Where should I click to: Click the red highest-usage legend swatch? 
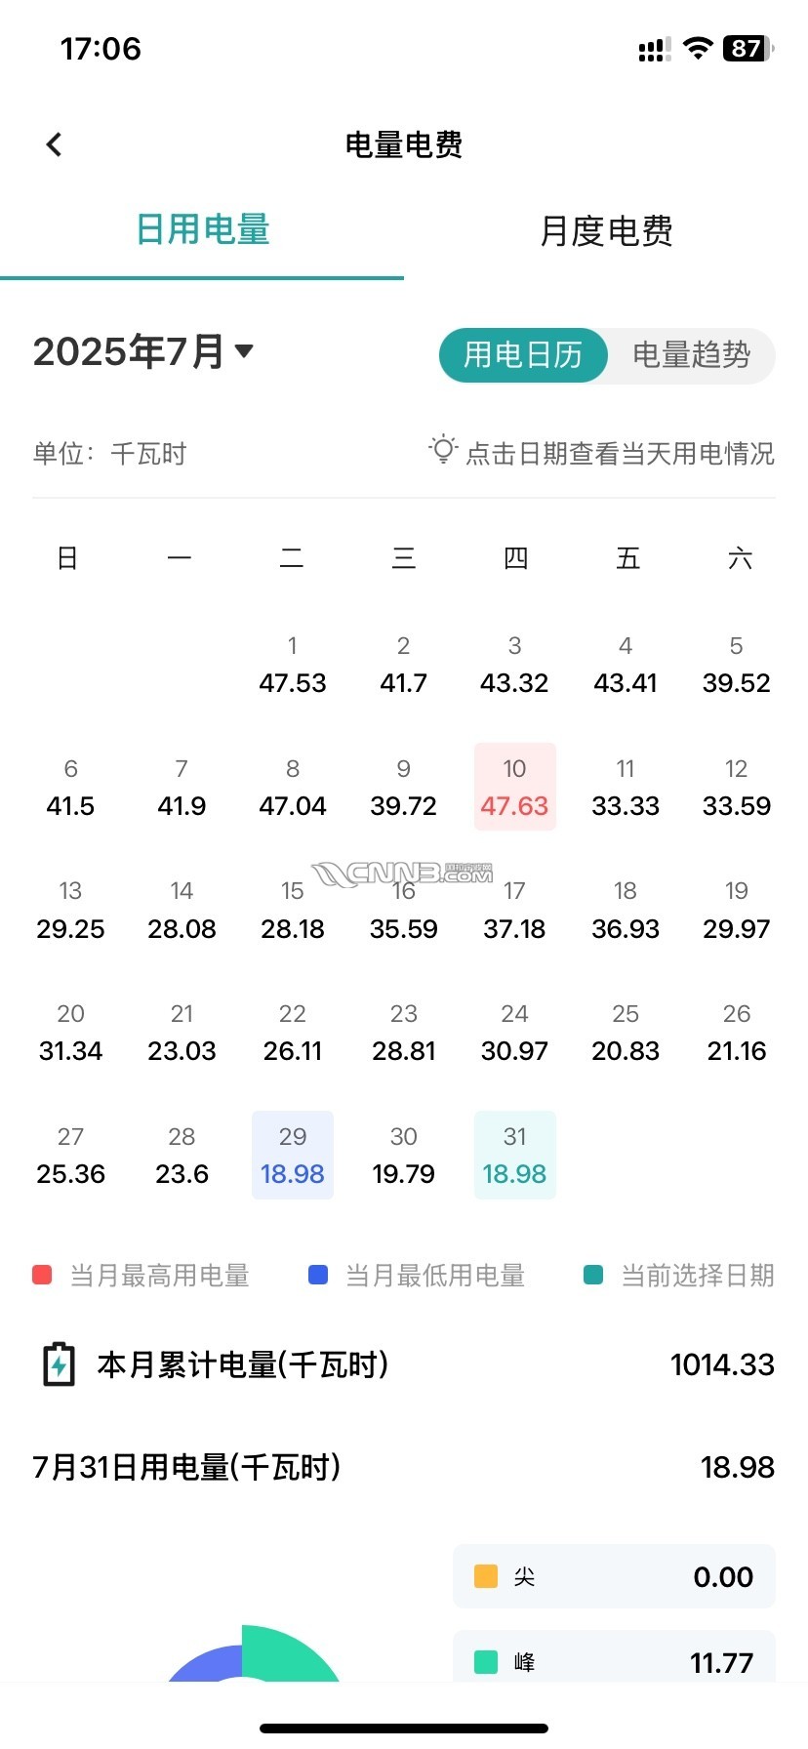pos(42,1275)
